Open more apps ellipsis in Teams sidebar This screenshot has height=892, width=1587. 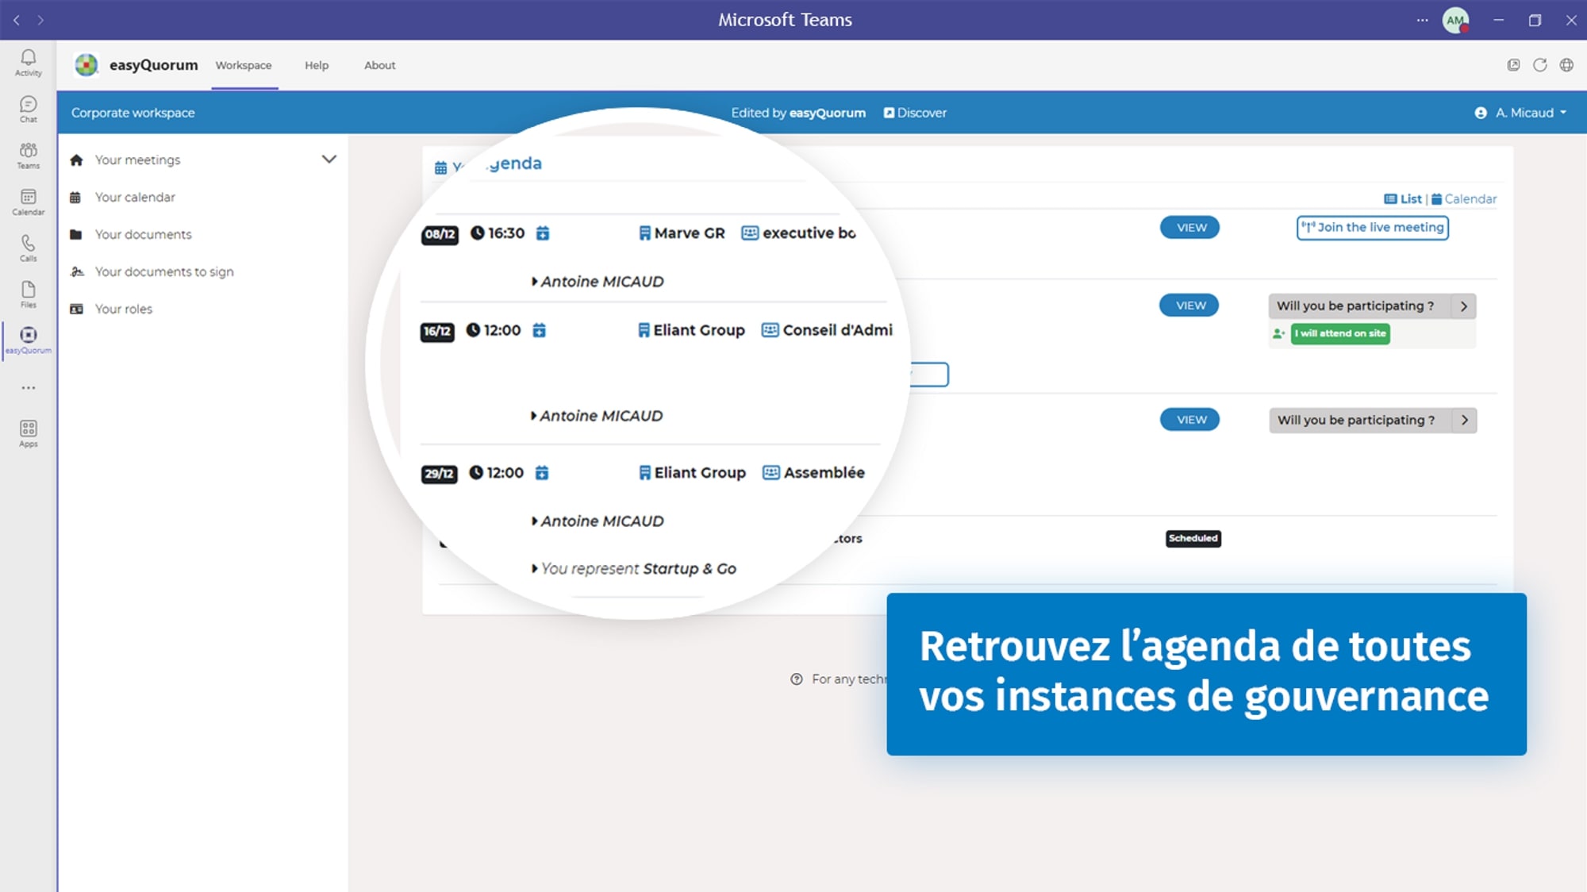pos(29,388)
